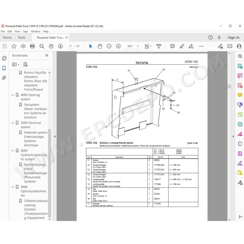Screen dimensions: 244x244
Task: Show more tools ellipsis
Action: point(201,46)
